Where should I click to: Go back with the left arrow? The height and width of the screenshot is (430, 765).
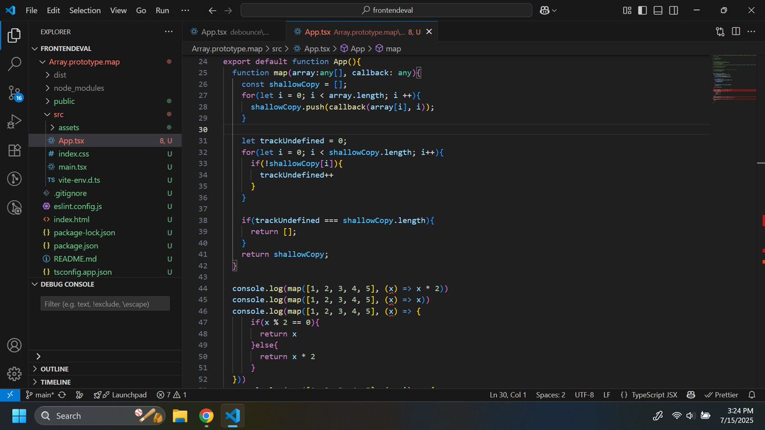click(212, 10)
